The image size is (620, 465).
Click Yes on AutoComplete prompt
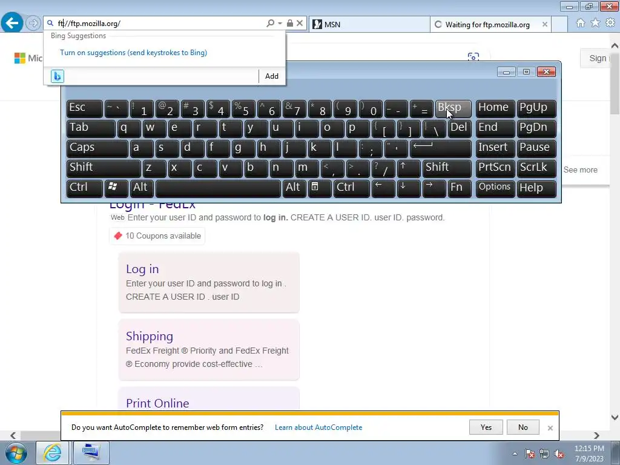(486, 427)
